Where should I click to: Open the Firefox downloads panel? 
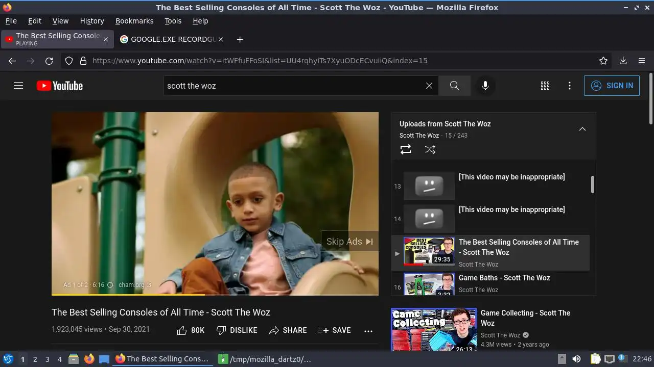pyautogui.click(x=623, y=61)
